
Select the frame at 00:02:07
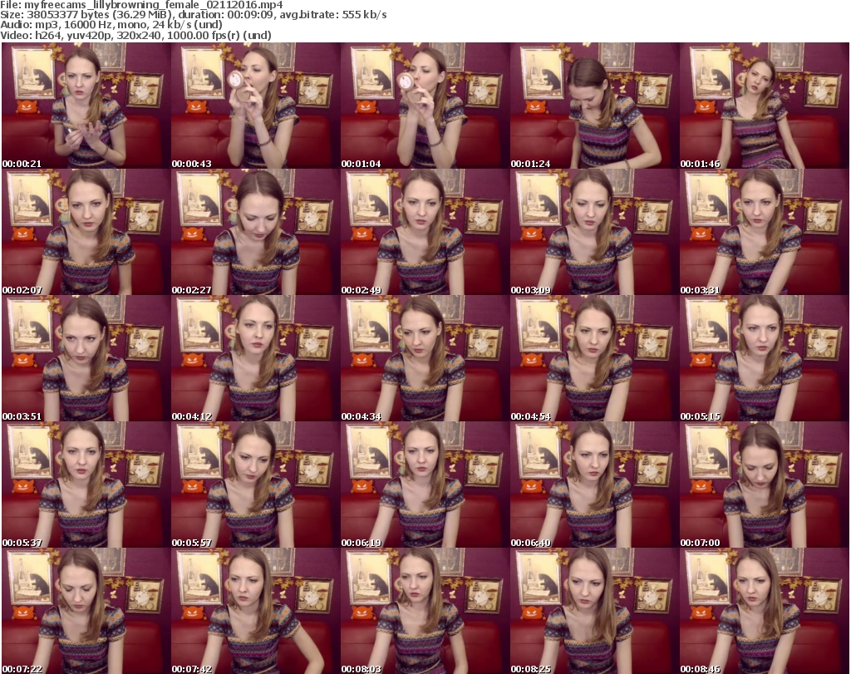86,232
